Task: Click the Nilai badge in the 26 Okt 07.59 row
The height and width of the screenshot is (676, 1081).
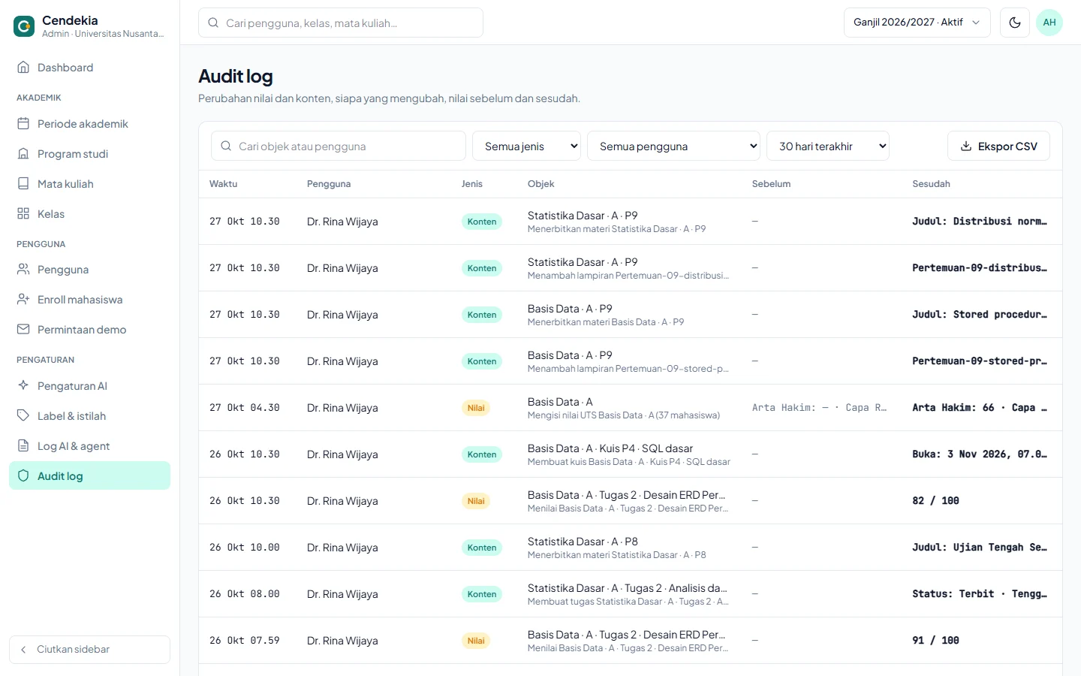Action: tap(476, 641)
